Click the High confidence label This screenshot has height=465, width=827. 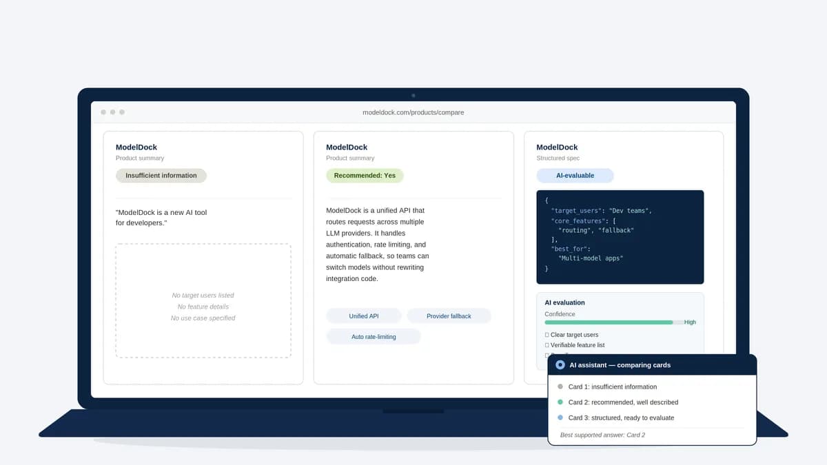coord(690,322)
